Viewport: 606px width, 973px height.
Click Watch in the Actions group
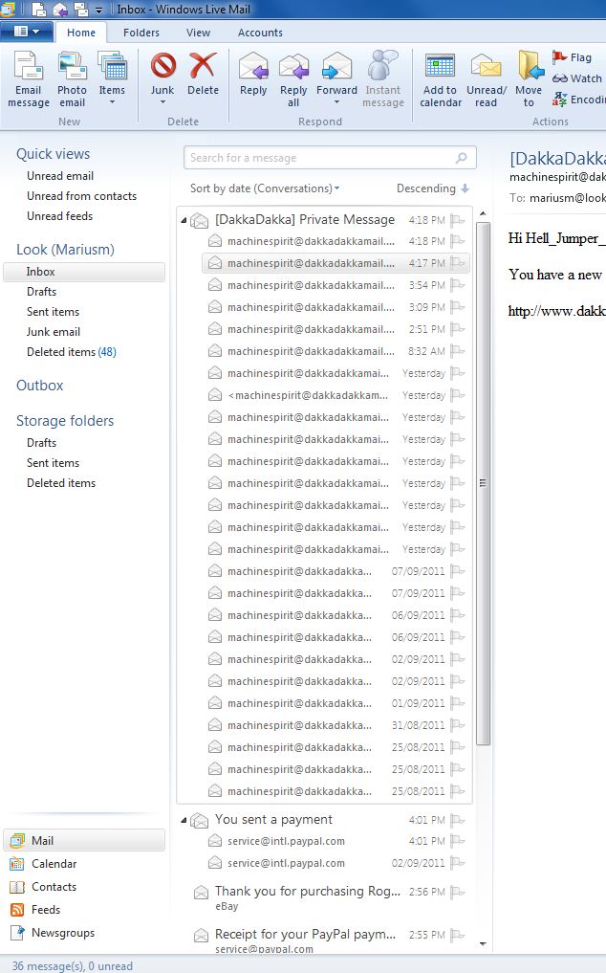pyautogui.click(x=577, y=78)
